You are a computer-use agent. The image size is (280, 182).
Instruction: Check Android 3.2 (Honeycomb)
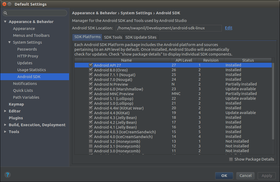91,141
